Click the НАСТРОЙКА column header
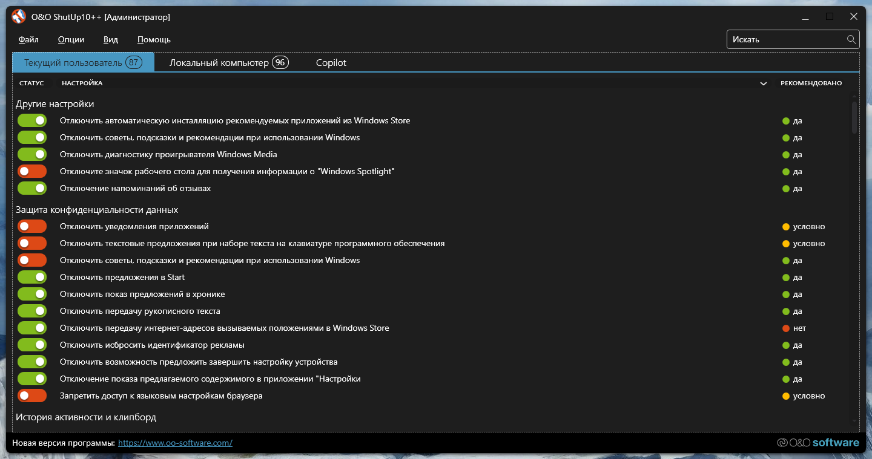 point(82,83)
